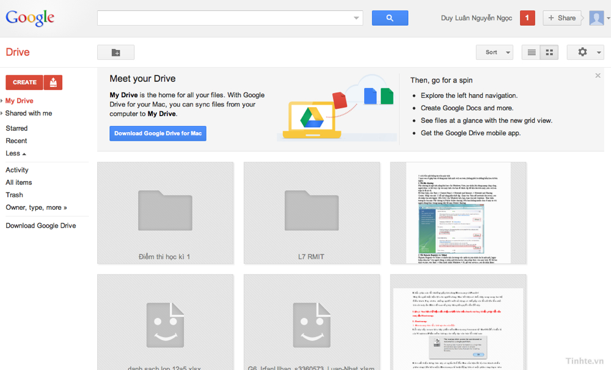Open All items
Screen dimensions: 611x370
click(19, 182)
